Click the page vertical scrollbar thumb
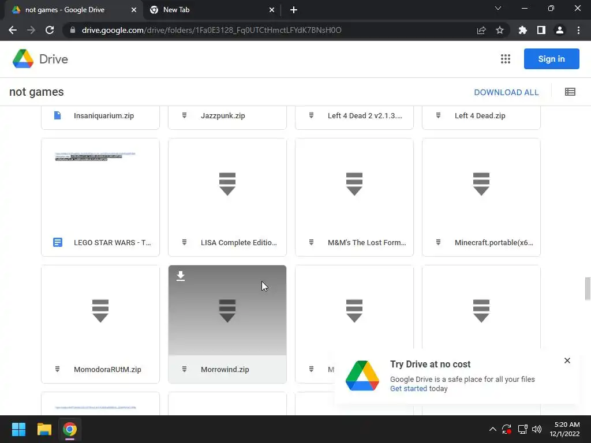This screenshot has height=443, width=591. tap(587, 288)
